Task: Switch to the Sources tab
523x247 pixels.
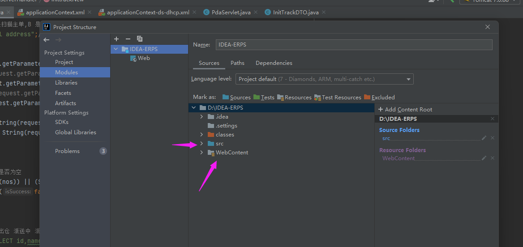Action: [209, 63]
